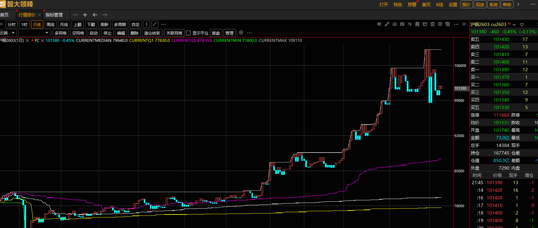Add 沪铜2603 to favorites with heart icon
538x228 pixels.
pyautogui.click(x=522, y=25)
